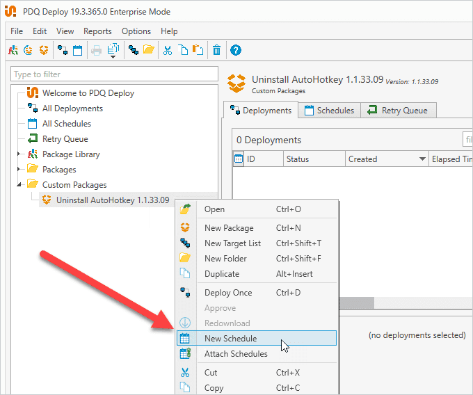Select the Packages folder in tree
Viewport: 473px width, 395px height.
pyautogui.click(x=59, y=170)
